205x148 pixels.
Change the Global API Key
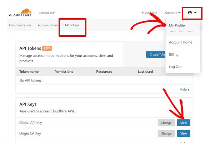point(166,123)
